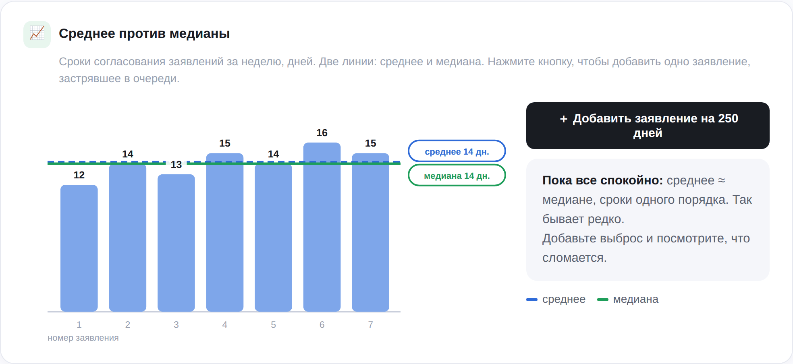Click the value label 13 above bar 3
The height and width of the screenshot is (364, 793).
176,165
